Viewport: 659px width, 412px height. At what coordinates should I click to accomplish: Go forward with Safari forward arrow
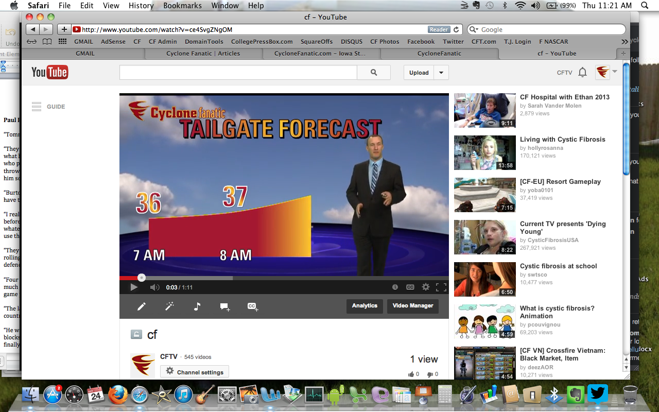pos(46,29)
